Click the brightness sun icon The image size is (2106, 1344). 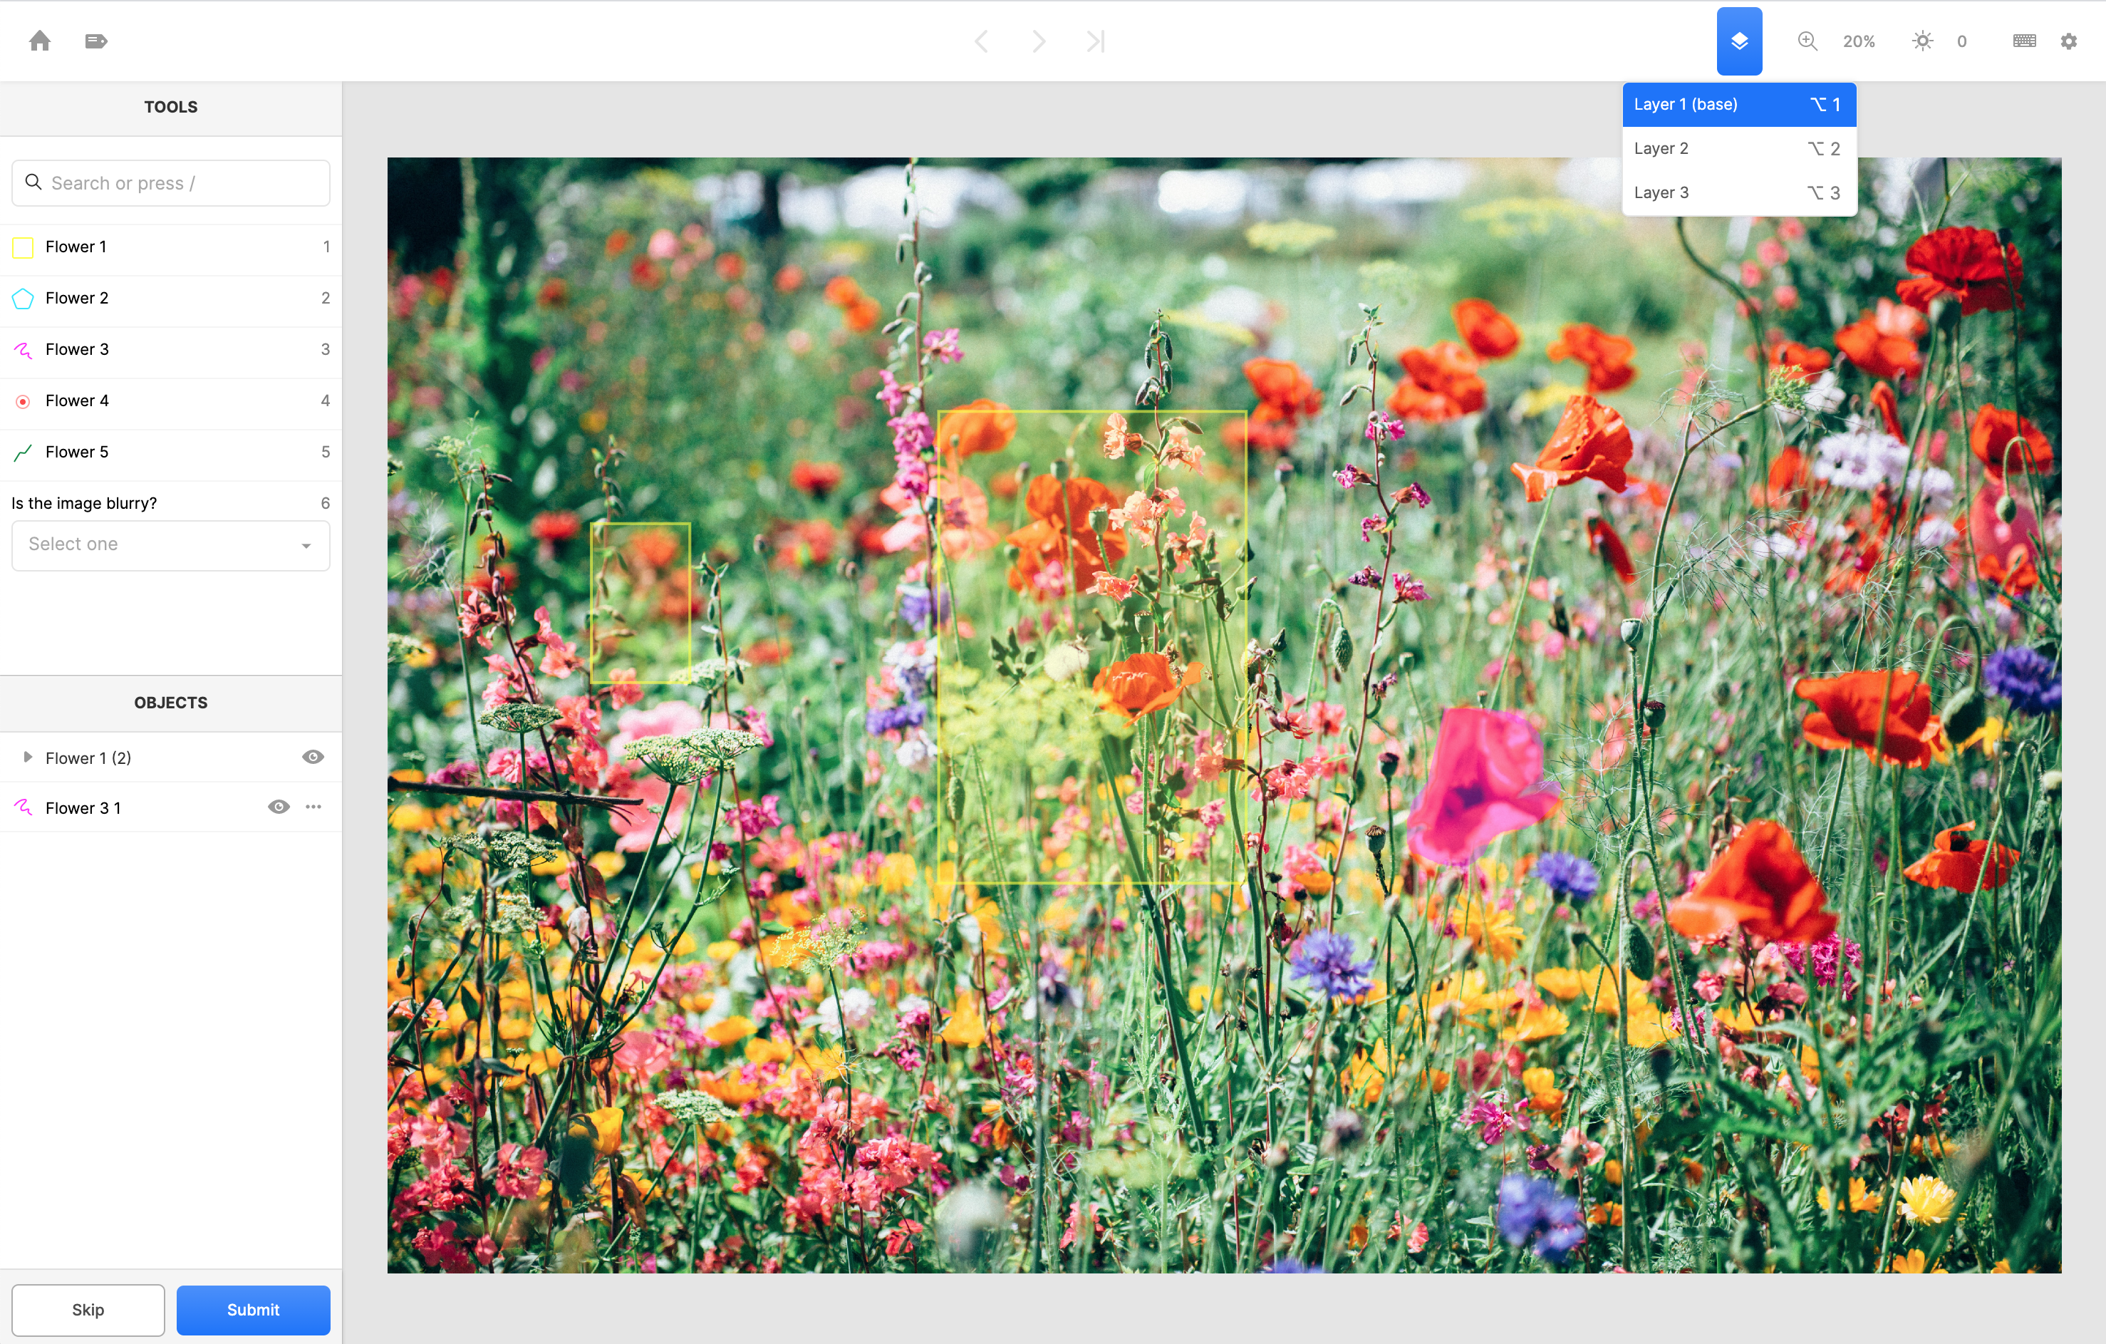pos(1921,41)
